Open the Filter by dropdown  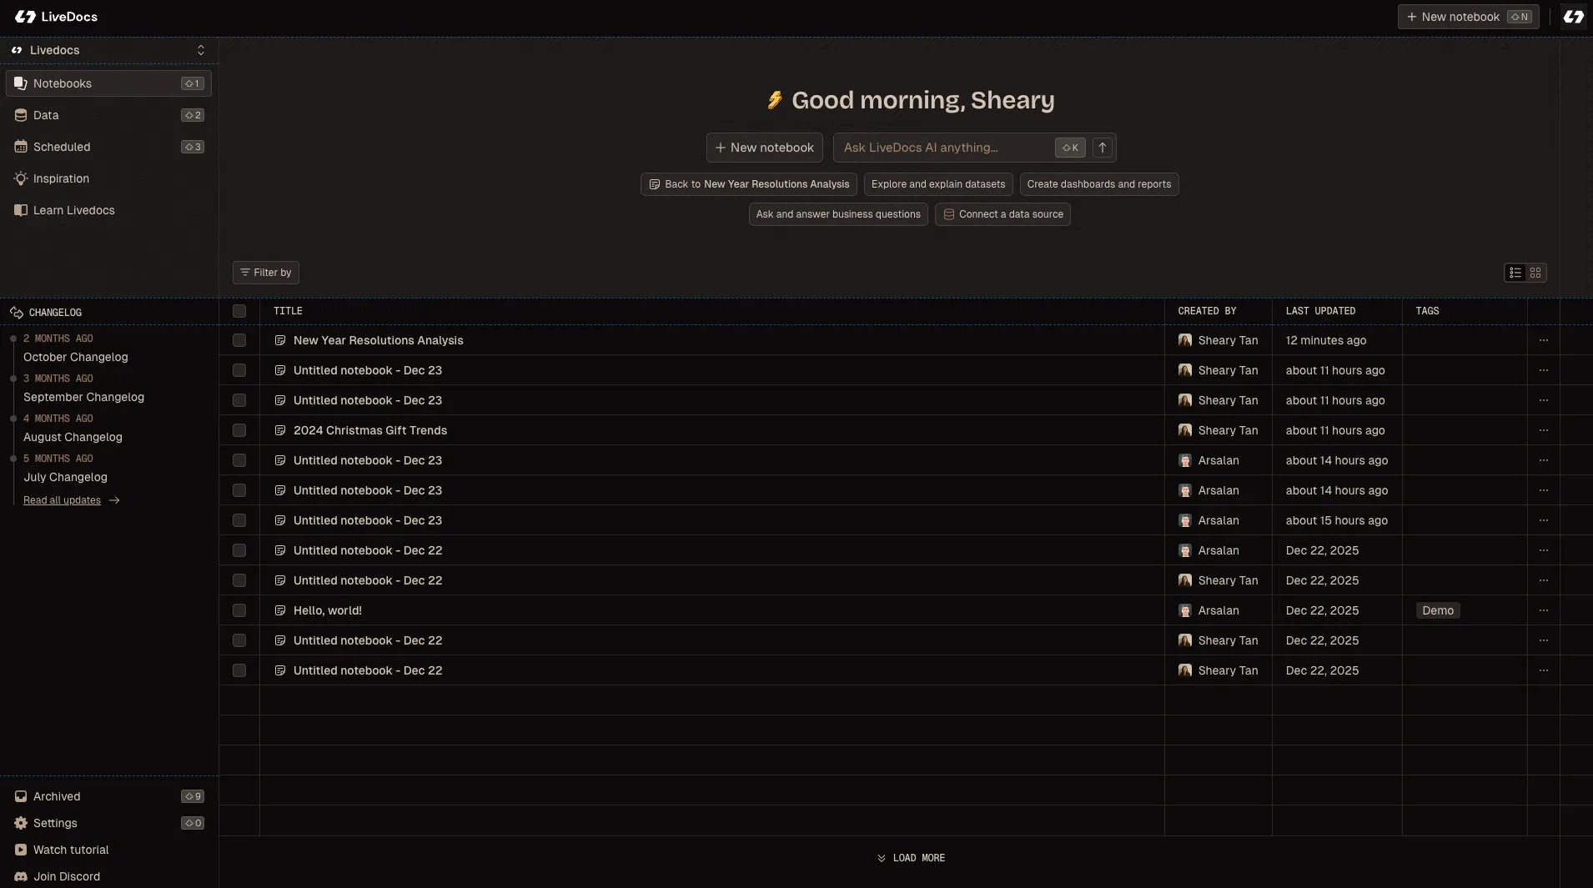[265, 273]
